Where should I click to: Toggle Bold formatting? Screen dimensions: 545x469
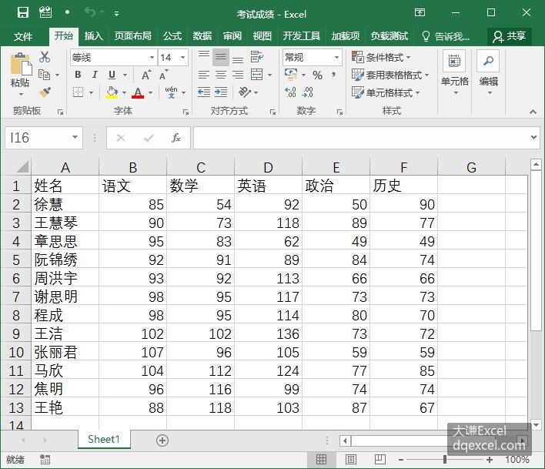click(x=78, y=75)
